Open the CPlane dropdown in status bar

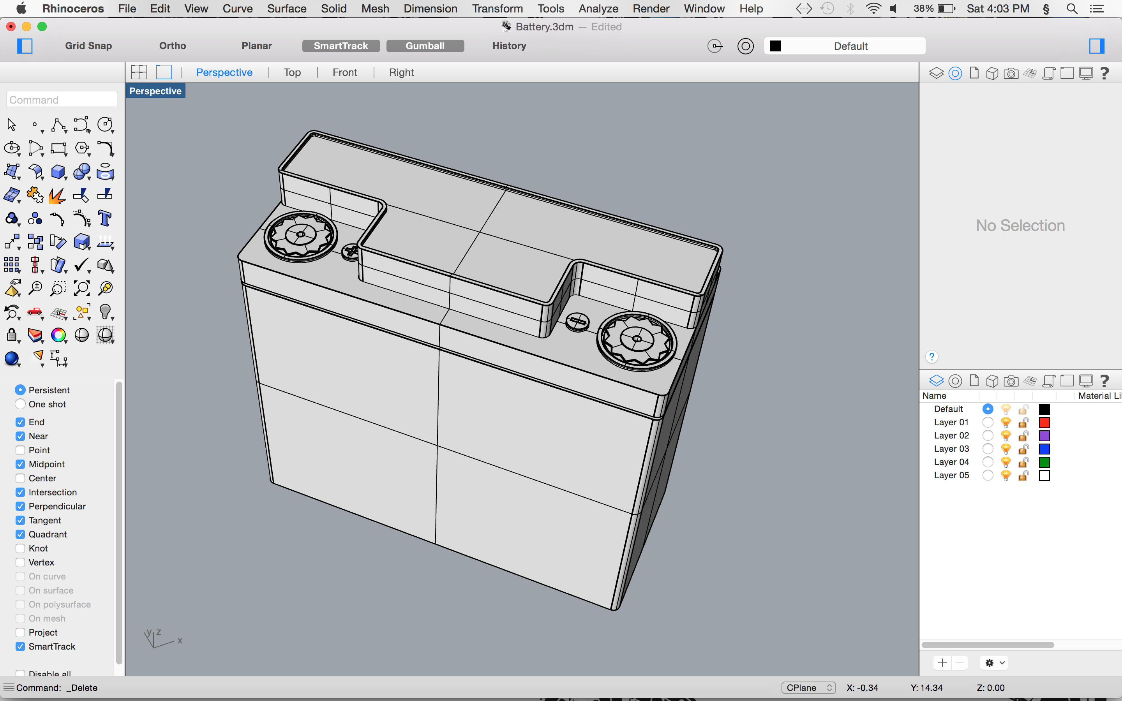[808, 687]
